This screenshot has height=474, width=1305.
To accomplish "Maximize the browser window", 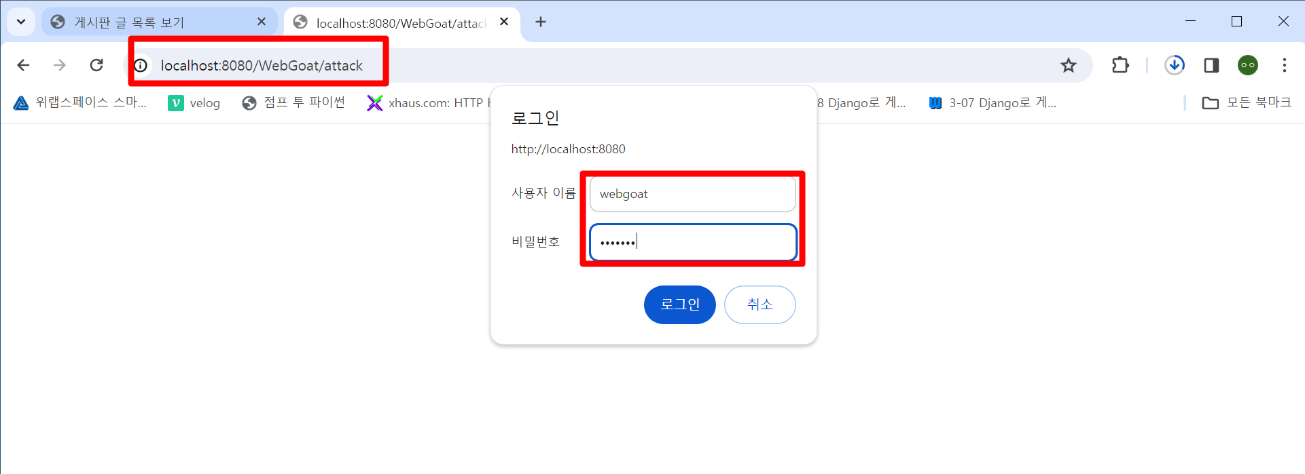I will click(1236, 22).
